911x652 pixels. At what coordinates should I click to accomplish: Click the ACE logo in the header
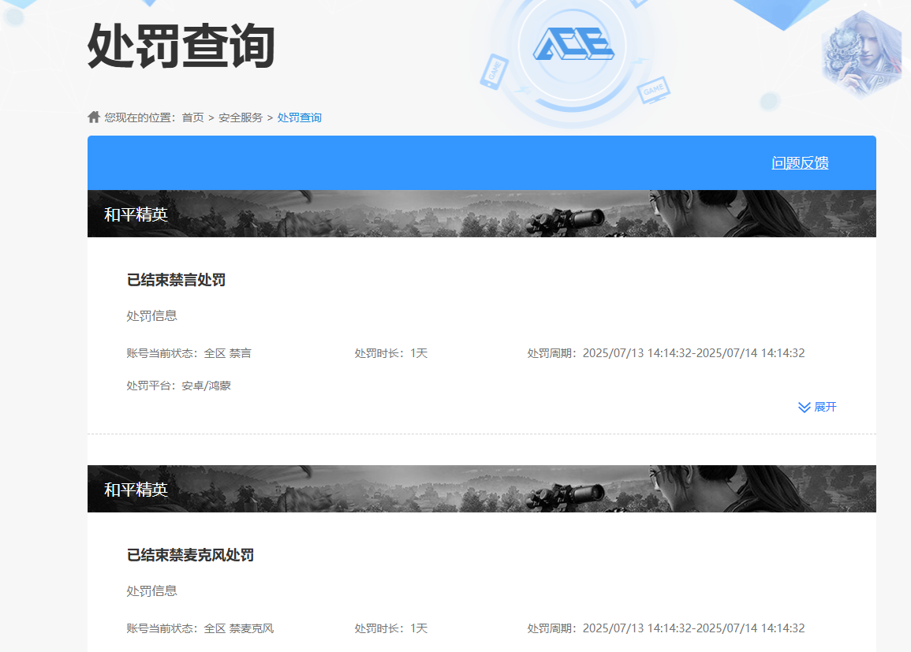click(573, 44)
